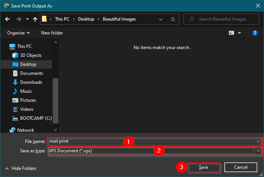
Task: Go back with the left arrow
Action: (x=7, y=19)
